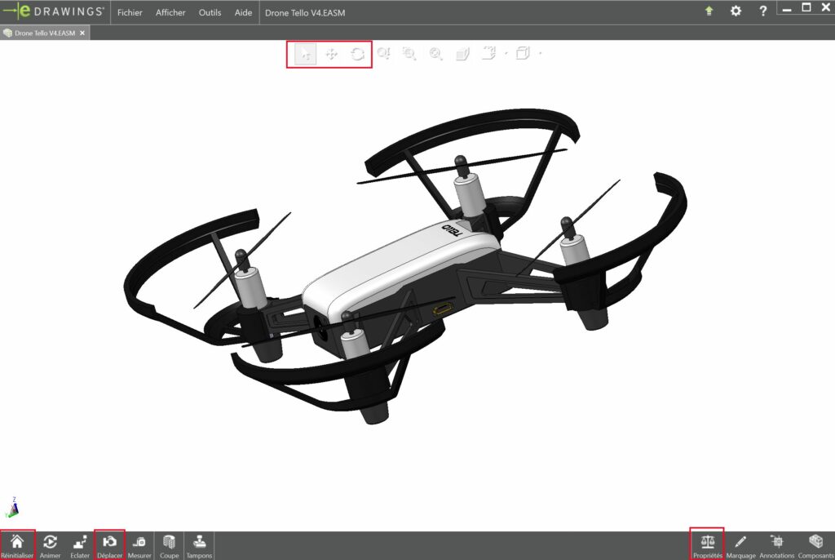
Task: Click the XYZ axis triad
Action: click(x=12, y=508)
